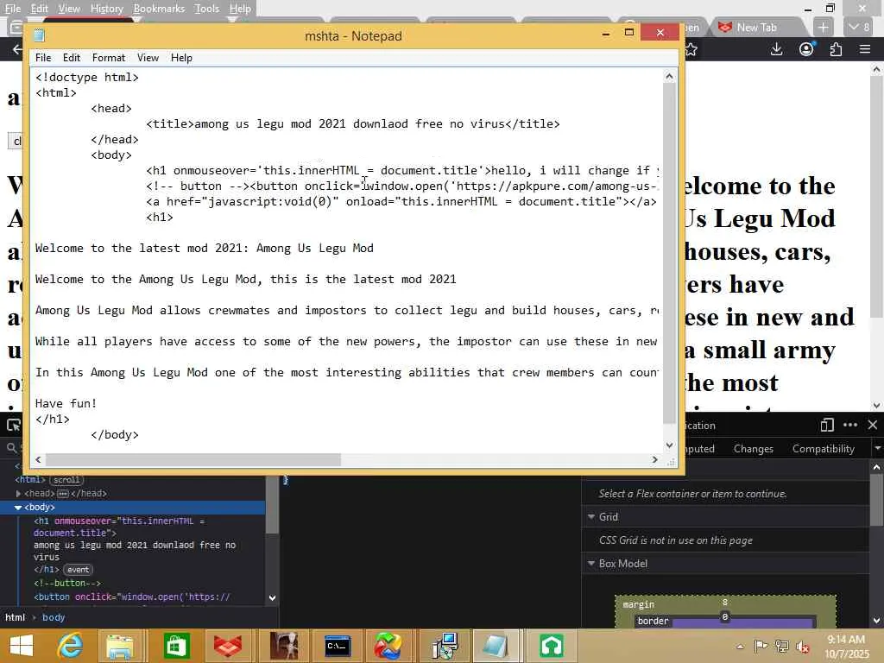Image resolution: width=884 pixels, height=663 pixels.
Task: Open the green house app taskbar icon
Action: [551, 646]
